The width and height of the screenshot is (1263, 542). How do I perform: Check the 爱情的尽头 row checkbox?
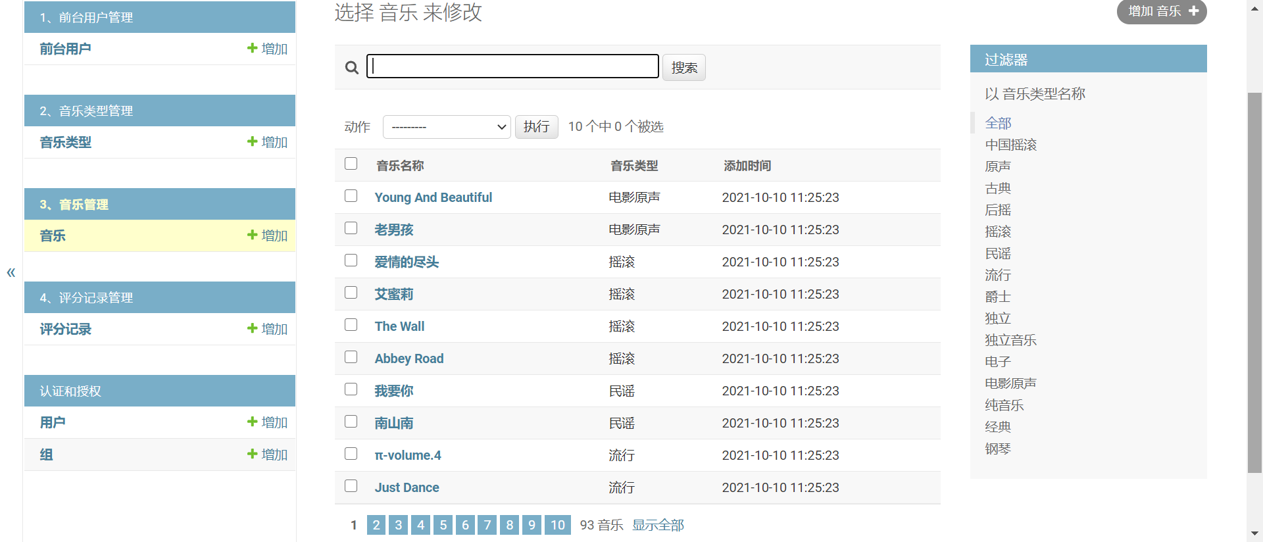point(351,260)
